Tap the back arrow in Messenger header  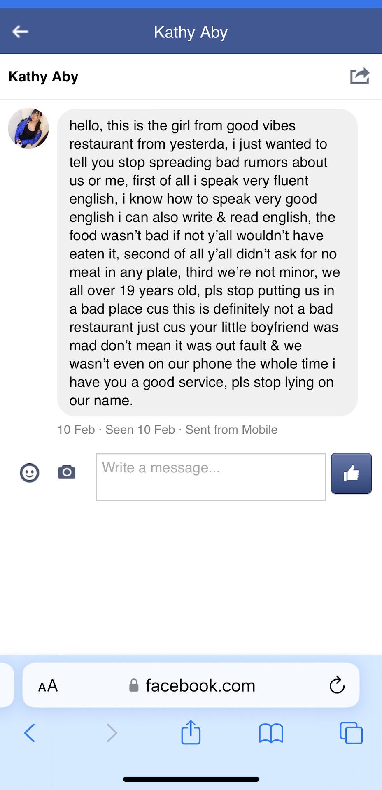[20, 31]
